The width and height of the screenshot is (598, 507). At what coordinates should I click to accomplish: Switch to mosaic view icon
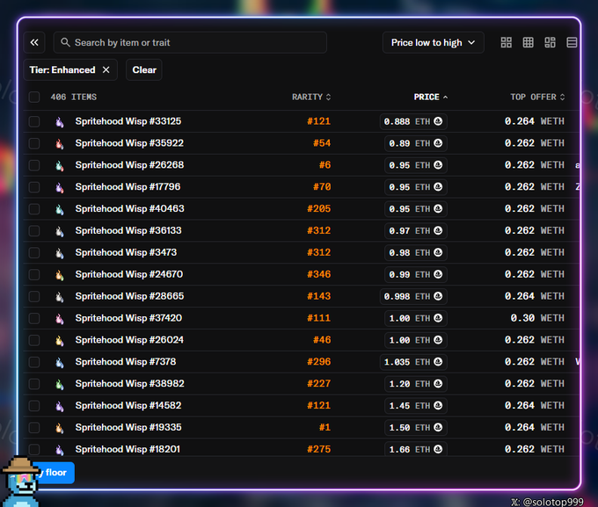[550, 42]
